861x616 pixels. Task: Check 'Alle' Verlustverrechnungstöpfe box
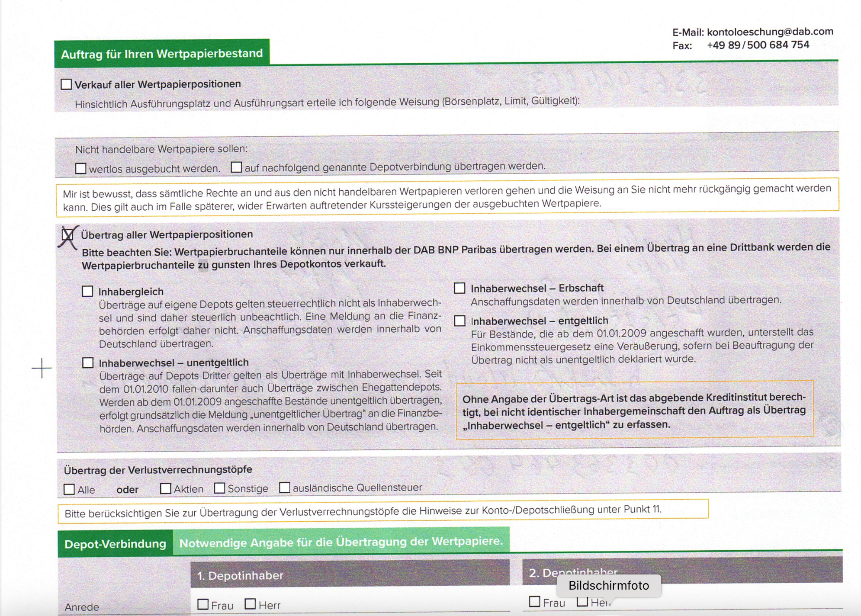[69, 489]
